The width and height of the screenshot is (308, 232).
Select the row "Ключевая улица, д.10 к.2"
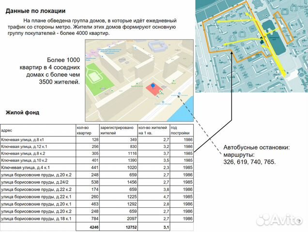pos(97,160)
